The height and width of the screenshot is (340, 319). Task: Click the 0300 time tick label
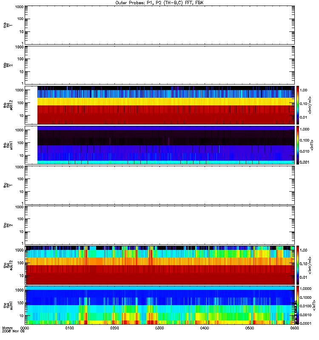pos(159,328)
